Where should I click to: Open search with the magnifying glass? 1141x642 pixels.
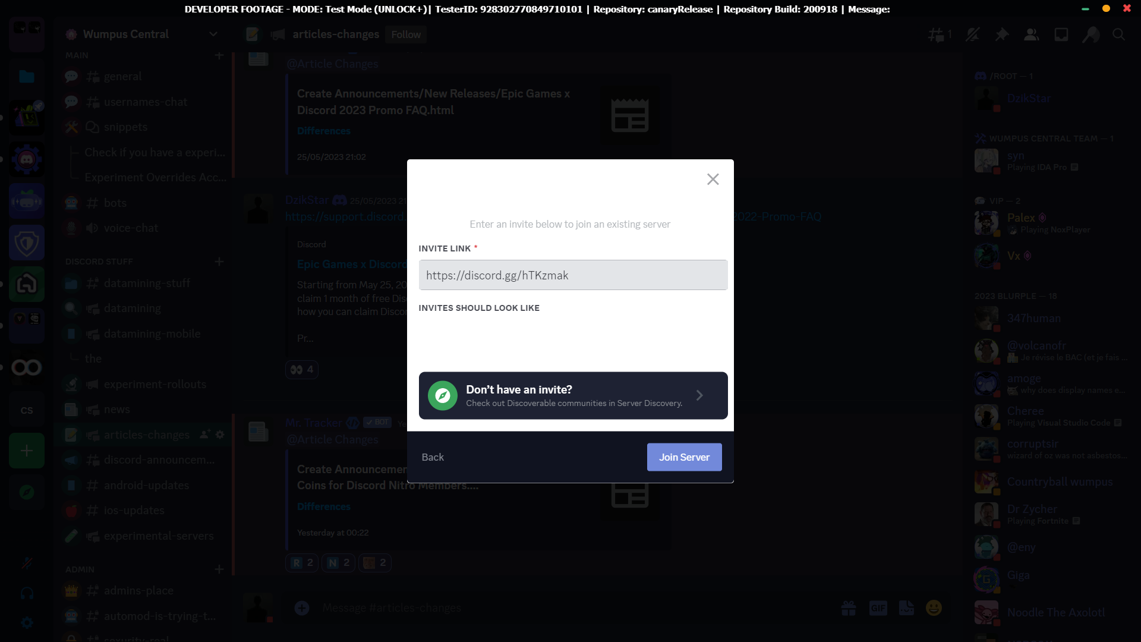pos(1120,34)
